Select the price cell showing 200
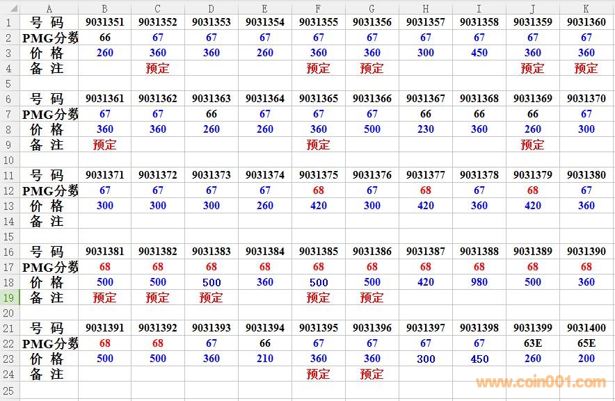 tap(586, 359)
